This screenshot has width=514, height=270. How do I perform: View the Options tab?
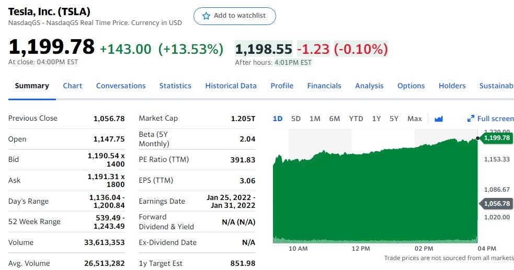pyautogui.click(x=411, y=86)
